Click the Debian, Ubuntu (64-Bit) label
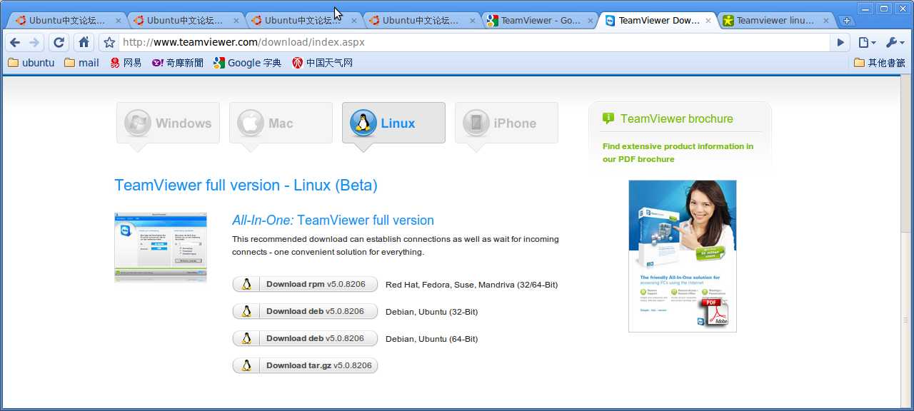The image size is (914, 411). click(432, 339)
